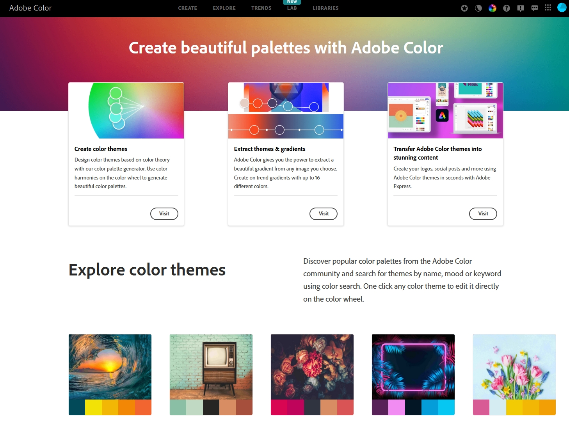
Task: Pick dark purple swatch under neon image
Action: click(380, 407)
